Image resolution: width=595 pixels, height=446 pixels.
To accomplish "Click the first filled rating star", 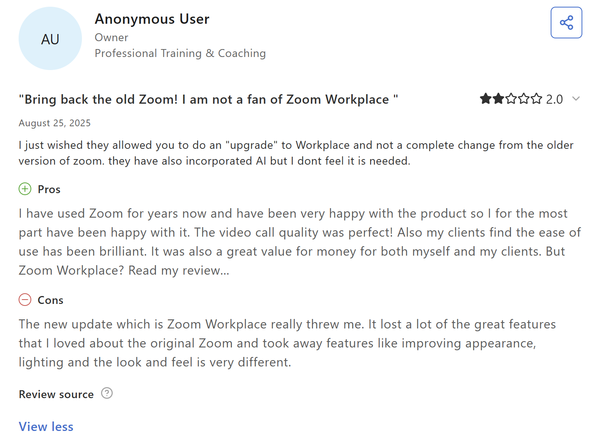I will [485, 99].
